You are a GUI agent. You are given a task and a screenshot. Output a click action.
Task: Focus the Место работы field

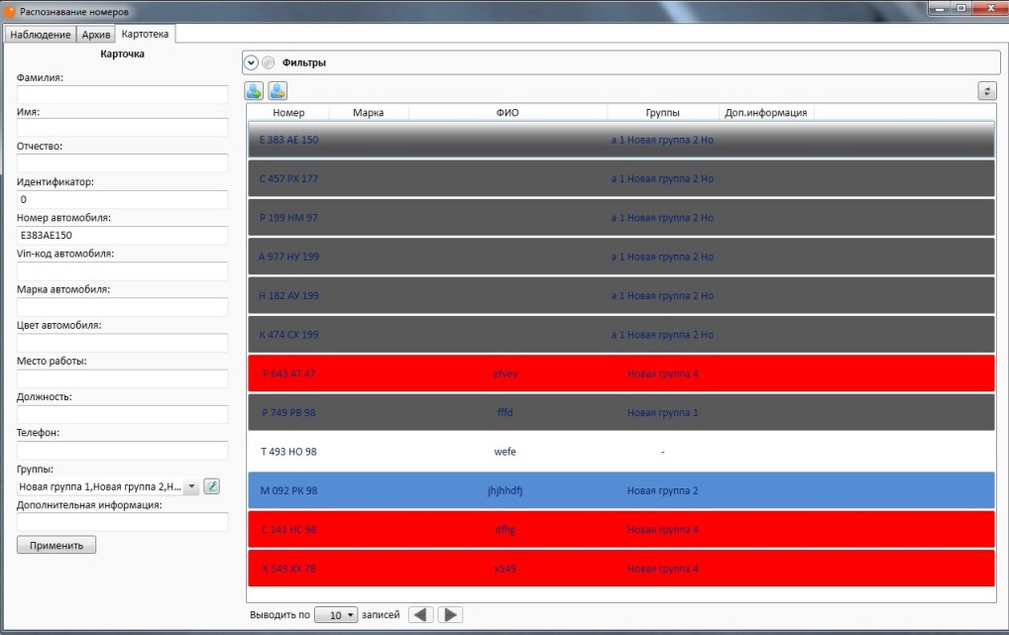coord(122,378)
